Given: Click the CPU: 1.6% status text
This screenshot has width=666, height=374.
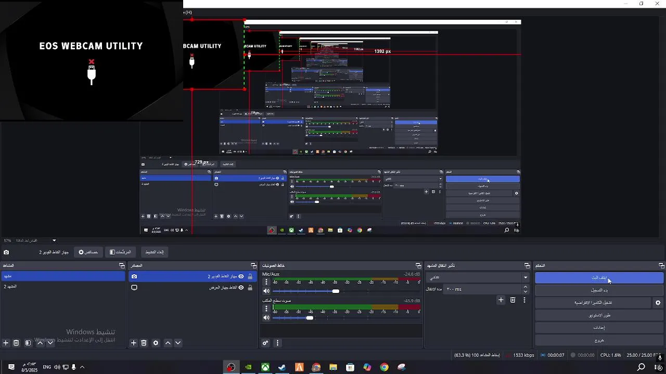Looking at the screenshot, I should pyautogui.click(x=610, y=355).
